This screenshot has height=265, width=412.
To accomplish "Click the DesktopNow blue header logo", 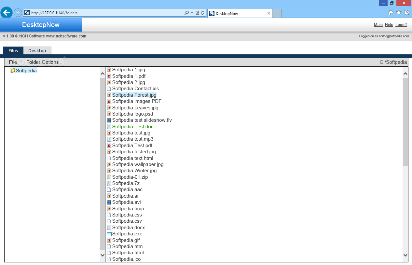I will [x=41, y=25].
